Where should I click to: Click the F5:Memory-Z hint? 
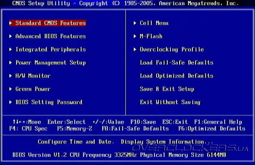[75, 128]
